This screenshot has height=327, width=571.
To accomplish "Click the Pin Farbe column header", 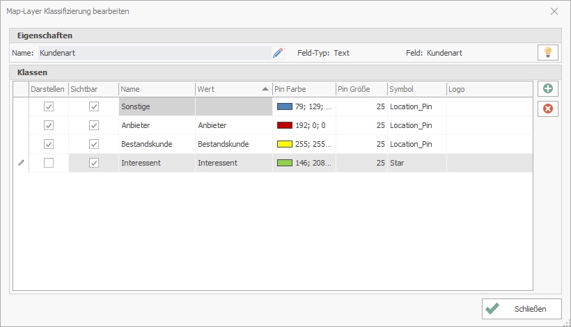I will click(x=304, y=89).
